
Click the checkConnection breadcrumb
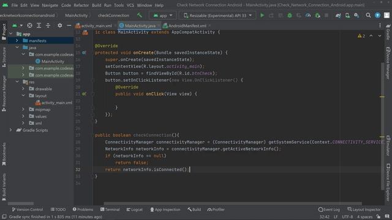click(x=113, y=15)
